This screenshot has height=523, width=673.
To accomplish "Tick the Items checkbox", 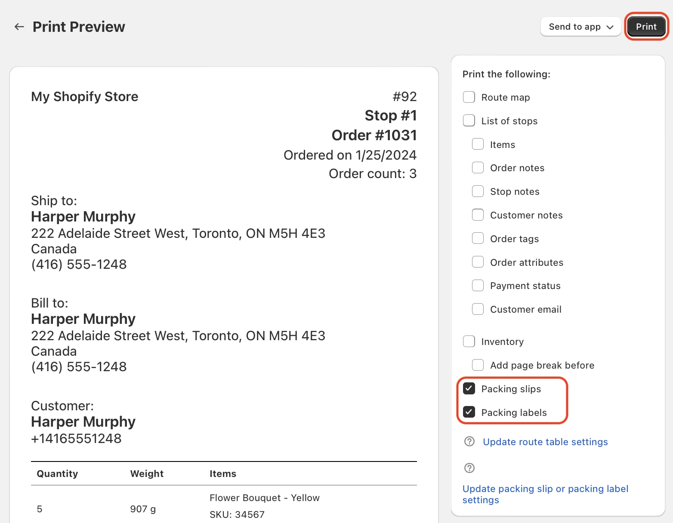I will [478, 144].
